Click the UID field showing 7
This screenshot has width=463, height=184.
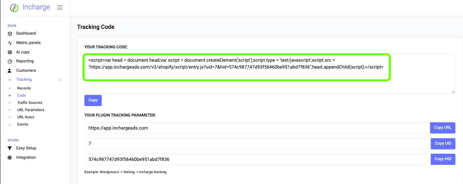click(x=257, y=144)
